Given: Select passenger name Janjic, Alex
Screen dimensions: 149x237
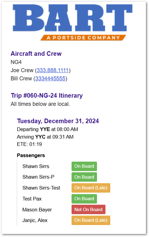Looking at the screenshot, I should (35, 220).
